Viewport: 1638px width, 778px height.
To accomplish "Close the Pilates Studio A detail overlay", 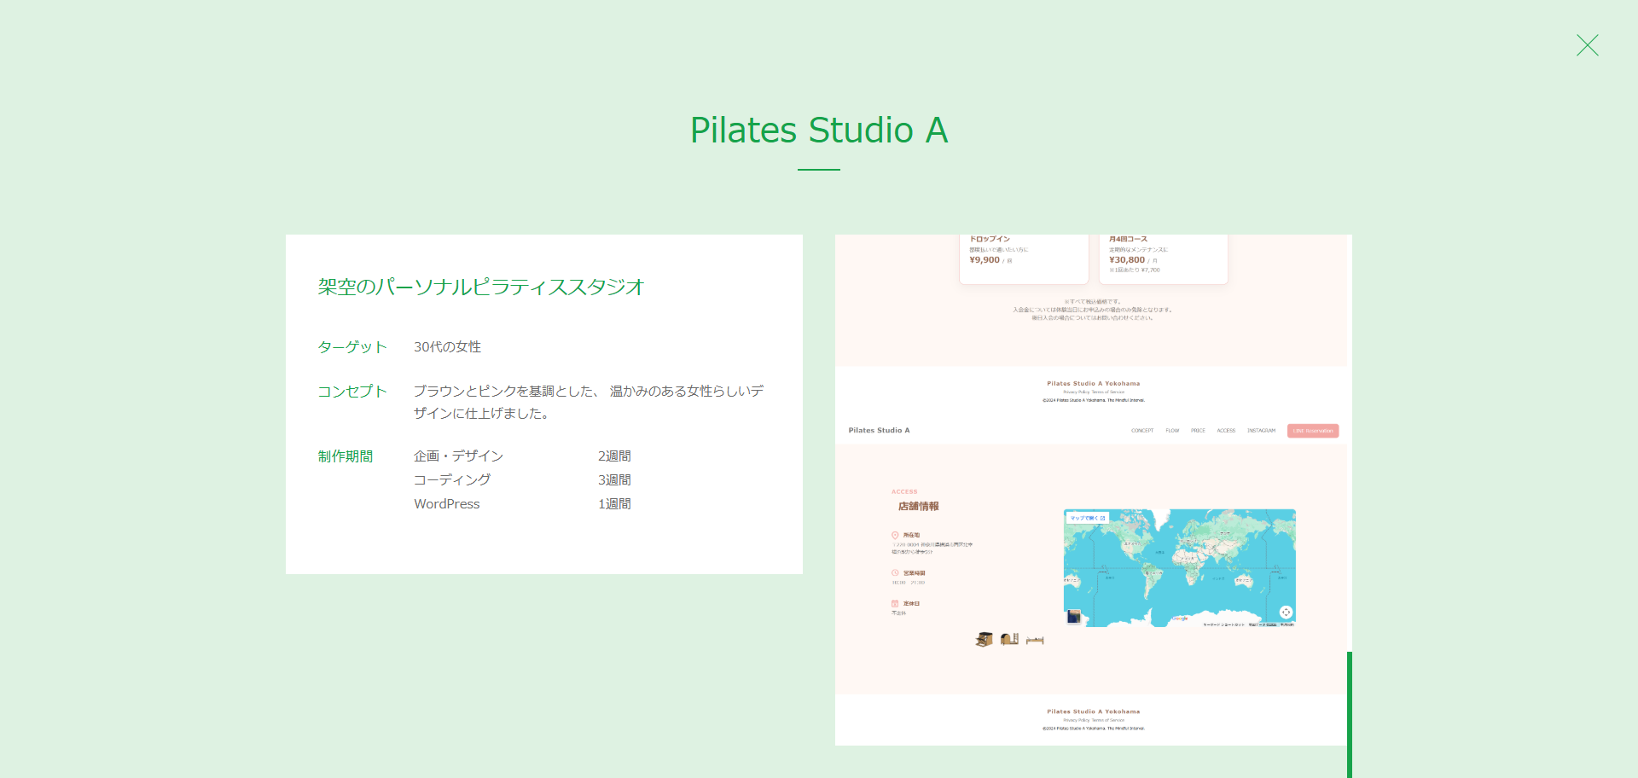I will click(x=1587, y=45).
